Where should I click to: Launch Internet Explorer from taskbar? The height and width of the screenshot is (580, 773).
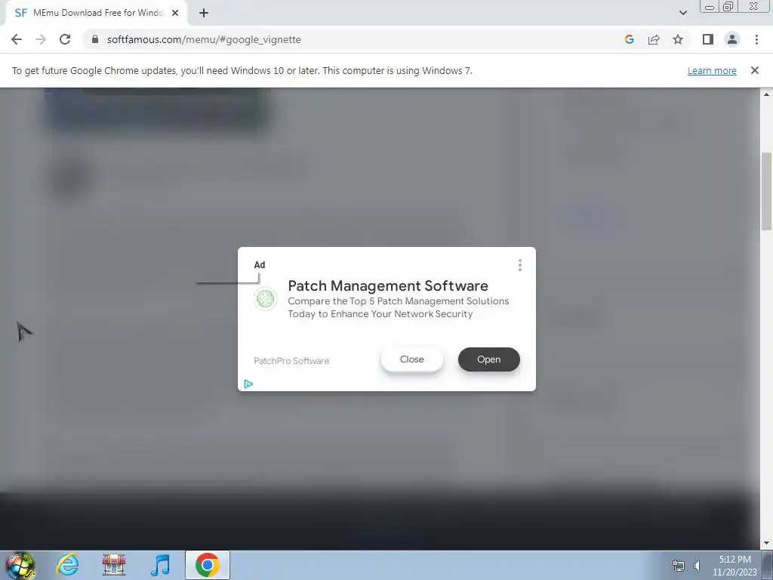[x=67, y=565]
